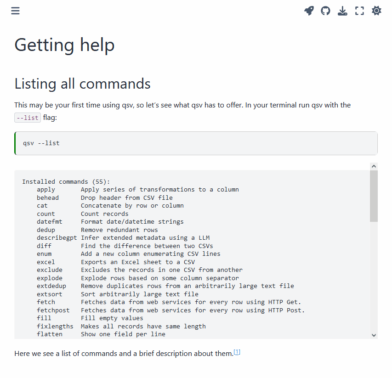The width and height of the screenshot is (392, 378).
Task: Open the download page options
Action: tap(342, 11)
